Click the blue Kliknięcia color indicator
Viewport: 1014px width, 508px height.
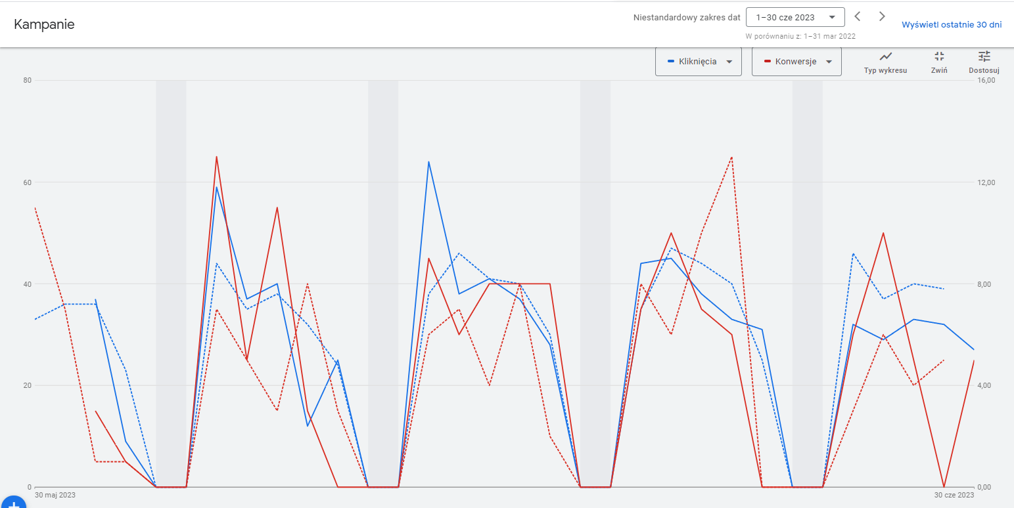[671, 62]
